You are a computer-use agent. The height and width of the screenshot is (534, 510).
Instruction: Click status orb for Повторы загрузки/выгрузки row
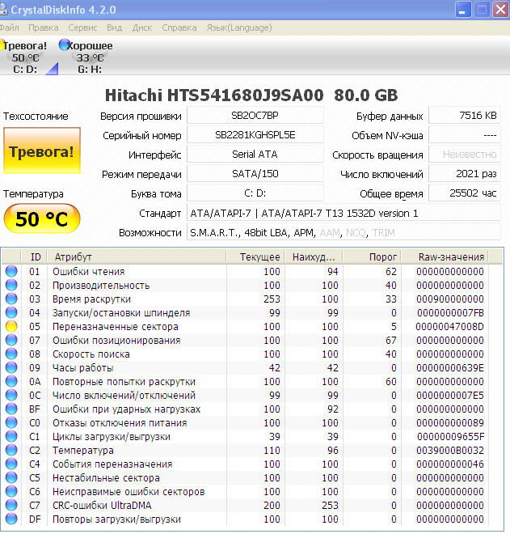point(11,519)
